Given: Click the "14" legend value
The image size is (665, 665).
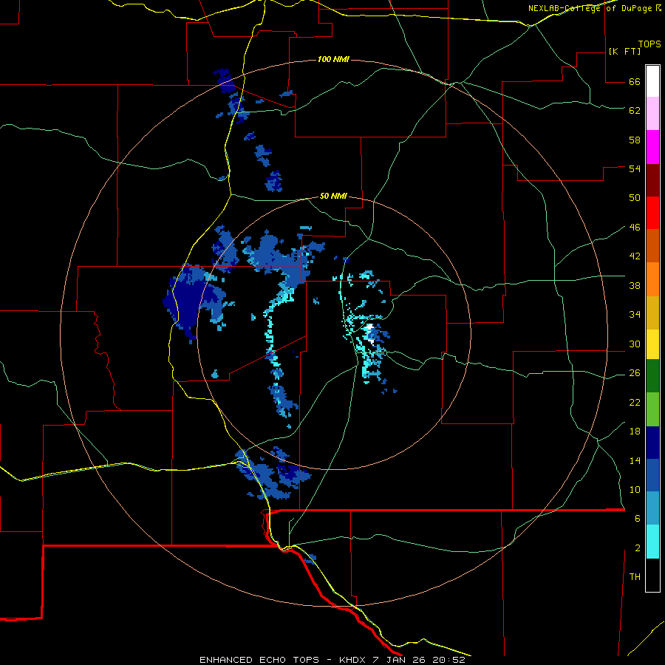Looking at the screenshot, I should click(x=635, y=460).
